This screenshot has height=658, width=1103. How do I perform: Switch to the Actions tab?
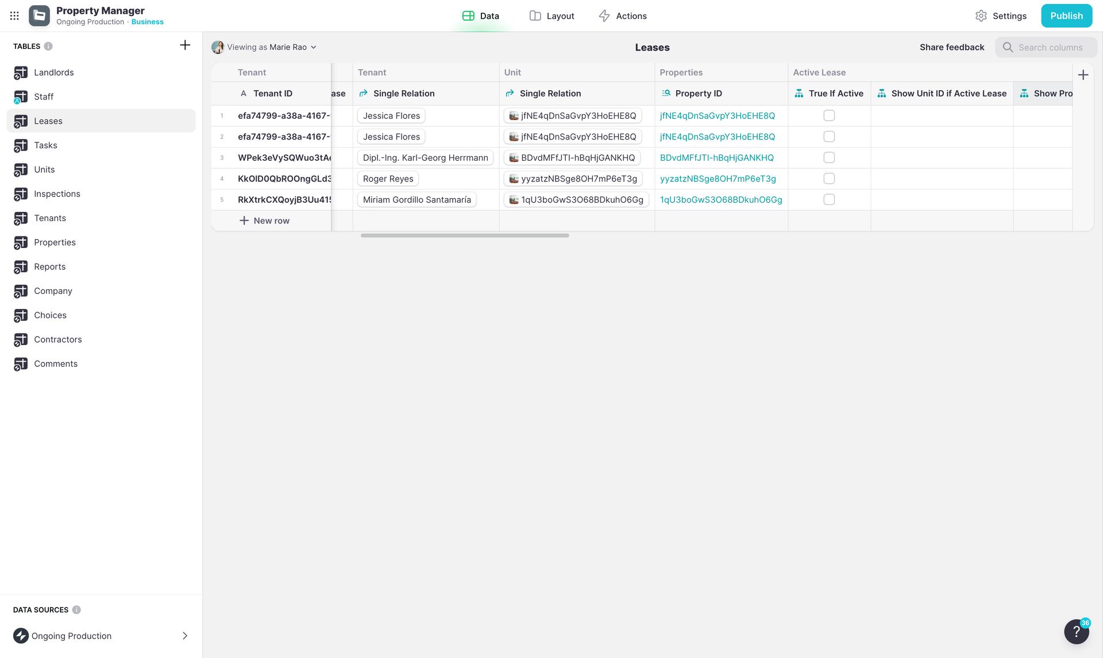(623, 16)
